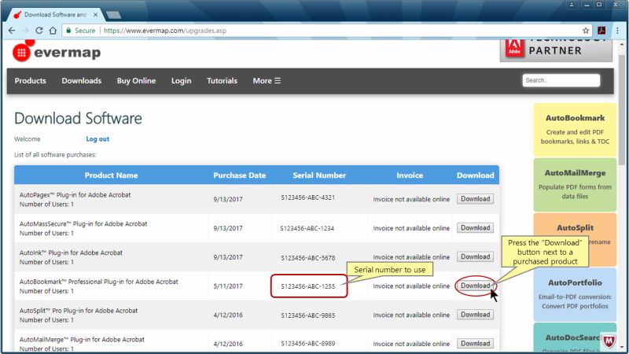Click serial number S123456-ABC-1255
This screenshot has width=629, height=354.
pos(308,286)
